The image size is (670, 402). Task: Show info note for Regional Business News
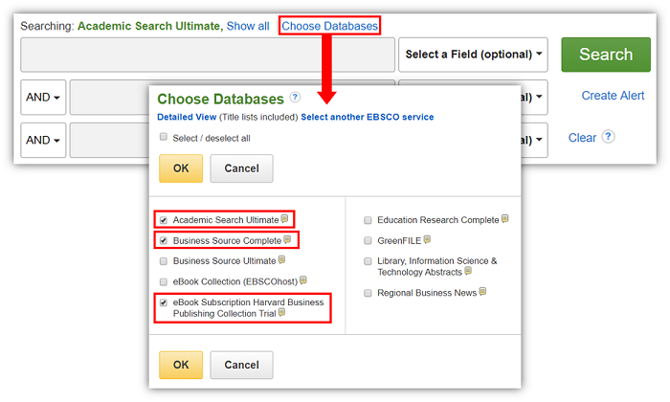482,292
